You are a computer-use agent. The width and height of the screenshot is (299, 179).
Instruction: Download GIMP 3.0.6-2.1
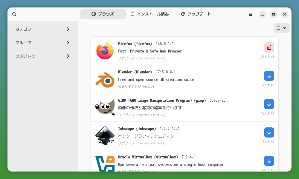[269, 104]
